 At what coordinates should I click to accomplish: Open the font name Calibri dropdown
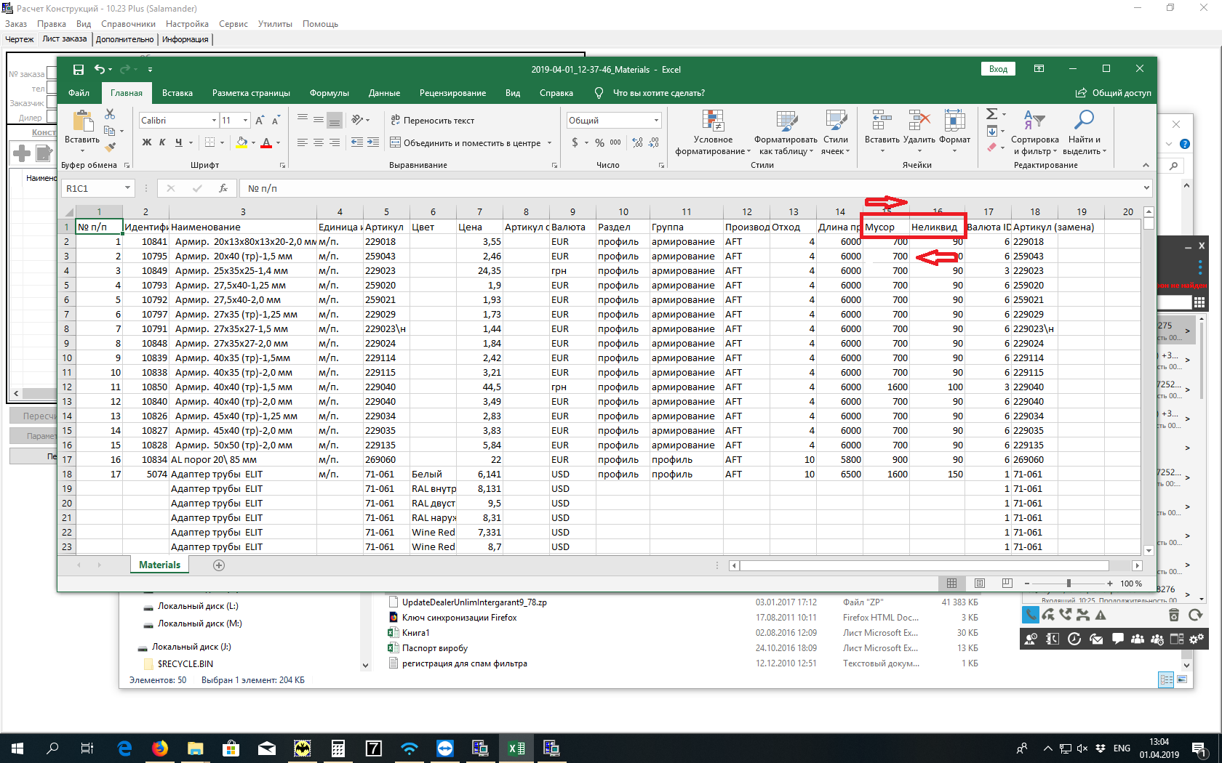215,121
